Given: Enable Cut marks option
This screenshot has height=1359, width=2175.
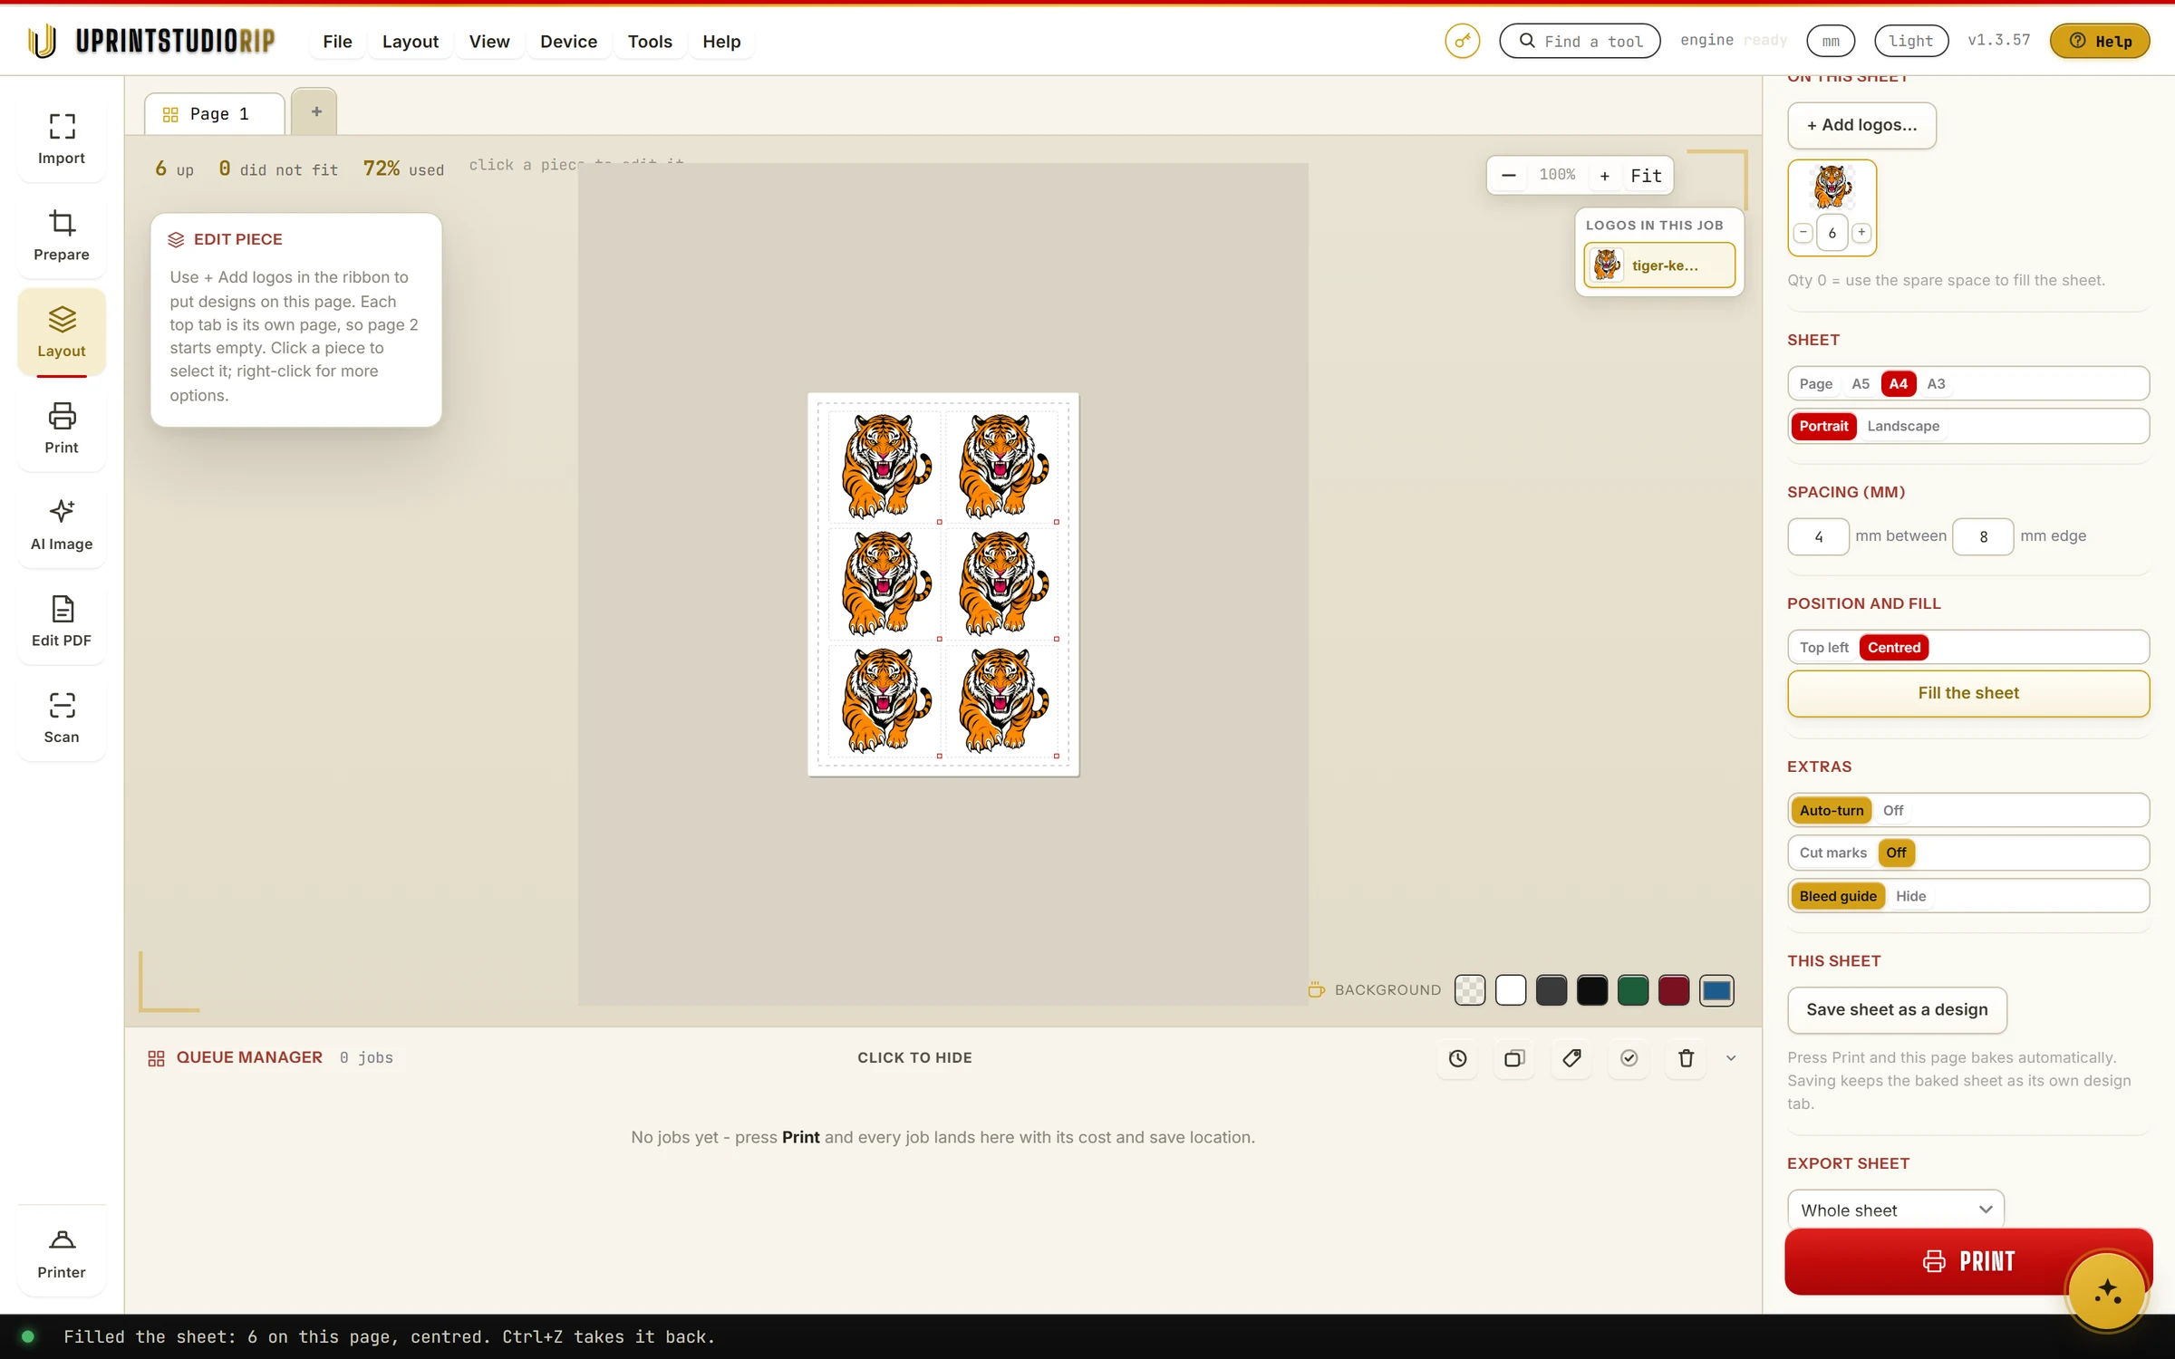Looking at the screenshot, I should (x=1832, y=853).
